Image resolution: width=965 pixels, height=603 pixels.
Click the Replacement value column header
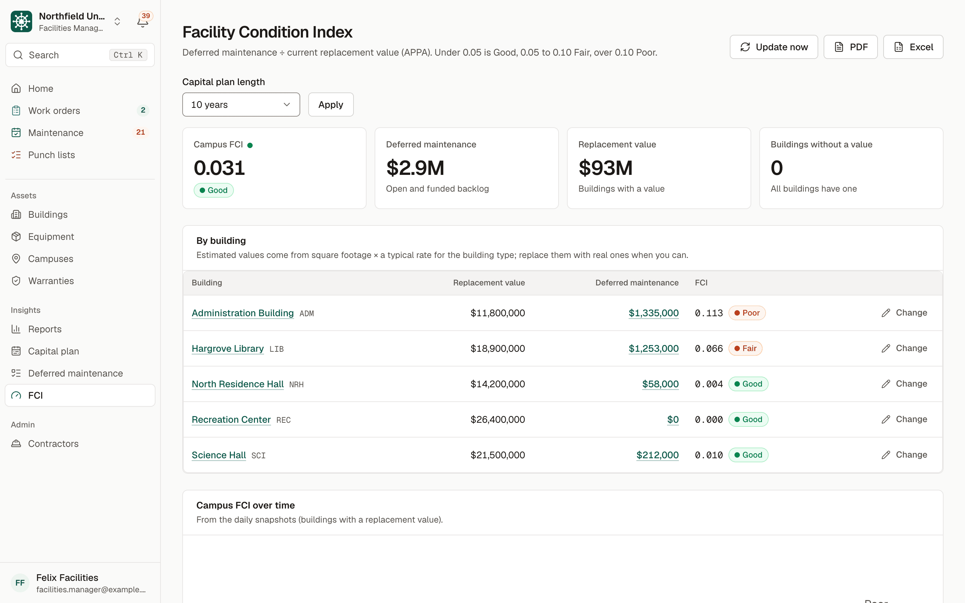tap(489, 283)
